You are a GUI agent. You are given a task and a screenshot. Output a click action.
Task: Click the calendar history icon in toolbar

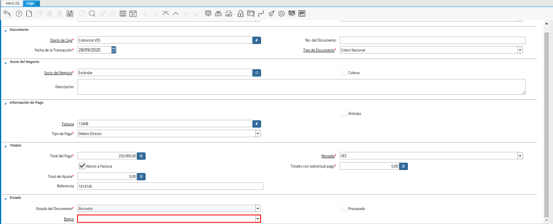(x=133, y=14)
